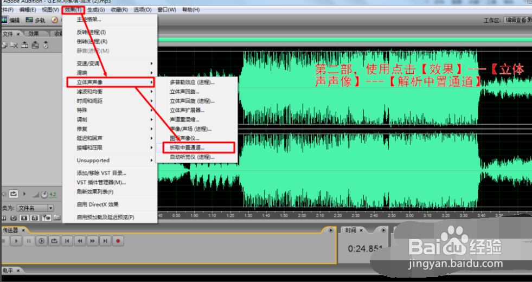Jump to beginning with transport button

coord(67,241)
